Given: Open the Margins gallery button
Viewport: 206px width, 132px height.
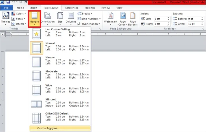Looking at the screenshot, I should click(35, 18).
